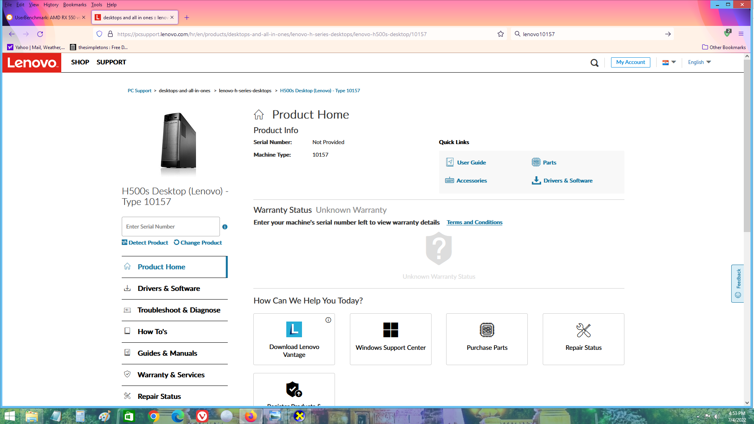
Task: Open Drivers & Software in sidebar
Action: pyautogui.click(x=175, y=289)
